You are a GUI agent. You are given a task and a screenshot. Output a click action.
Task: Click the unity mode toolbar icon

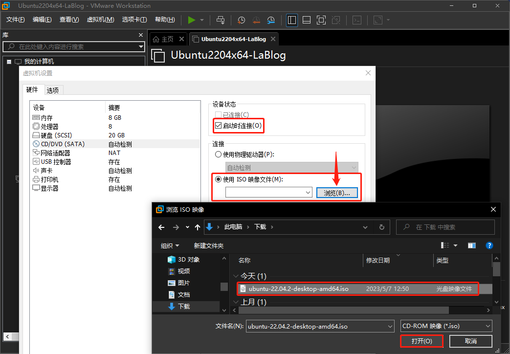[336, 20]
